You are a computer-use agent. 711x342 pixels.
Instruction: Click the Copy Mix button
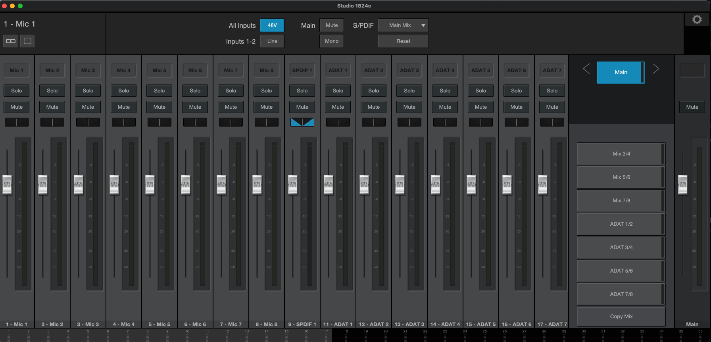tap(621, 316)
